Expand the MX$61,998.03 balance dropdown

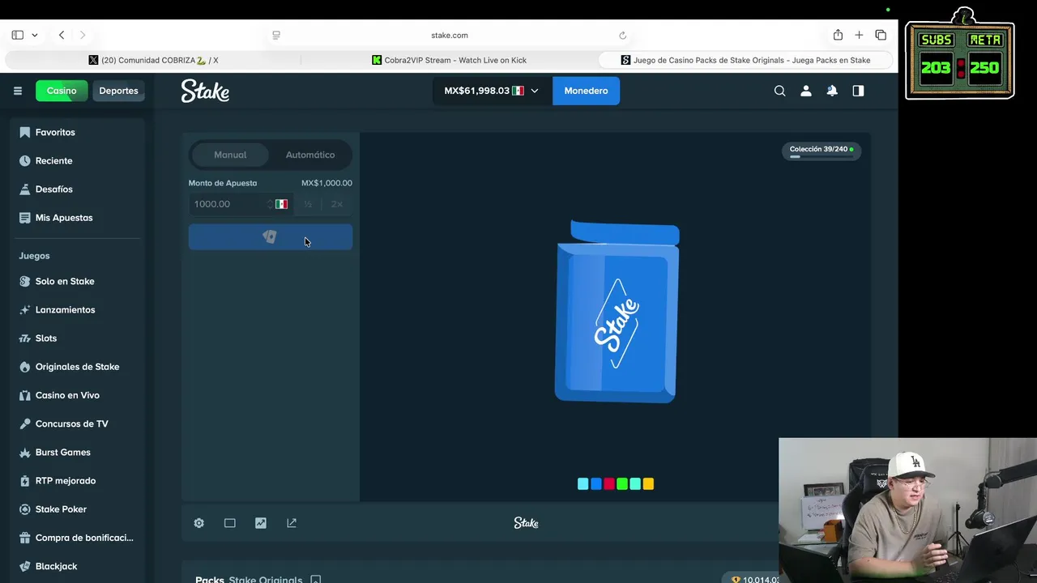click(491, 91)
